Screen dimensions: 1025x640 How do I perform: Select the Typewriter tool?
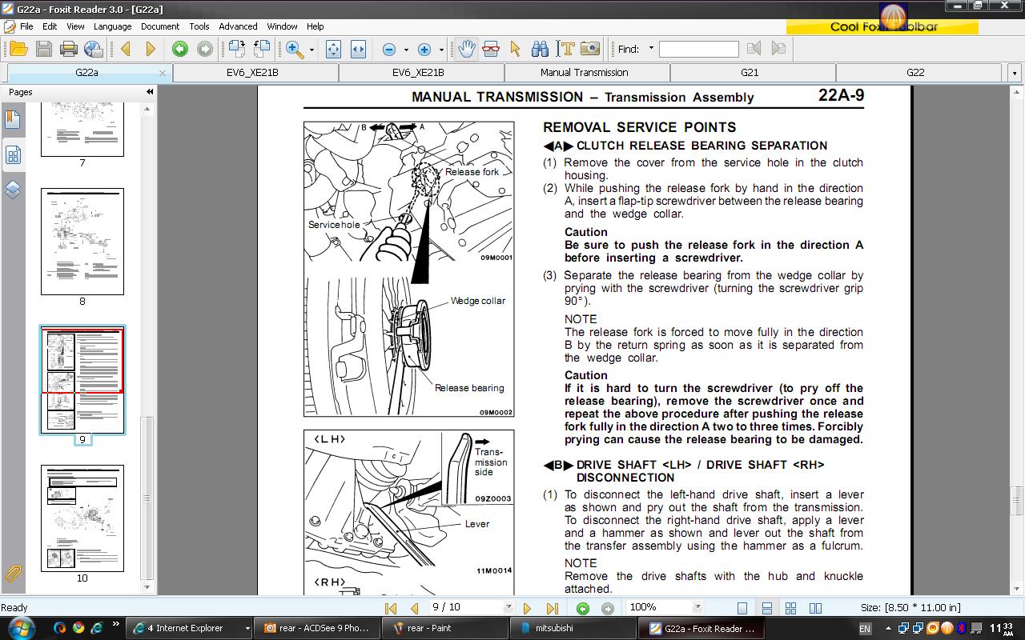(x=566, y=50)
